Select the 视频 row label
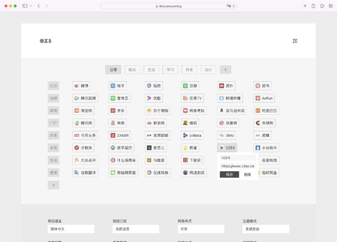Image resolution: width=337 pixels, height=242 pixels. tap(53, 98)
